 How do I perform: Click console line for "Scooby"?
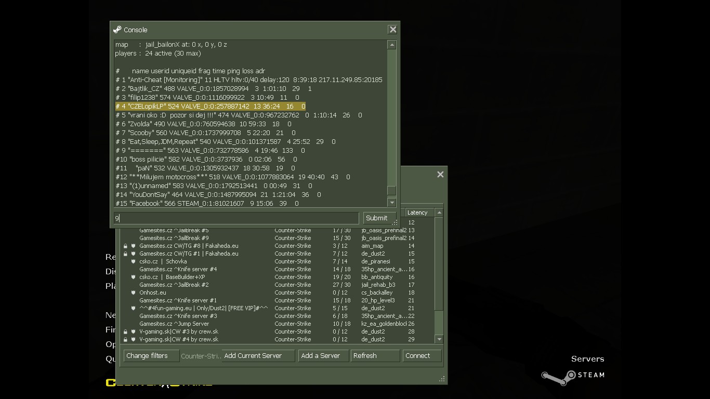point(205,132)
